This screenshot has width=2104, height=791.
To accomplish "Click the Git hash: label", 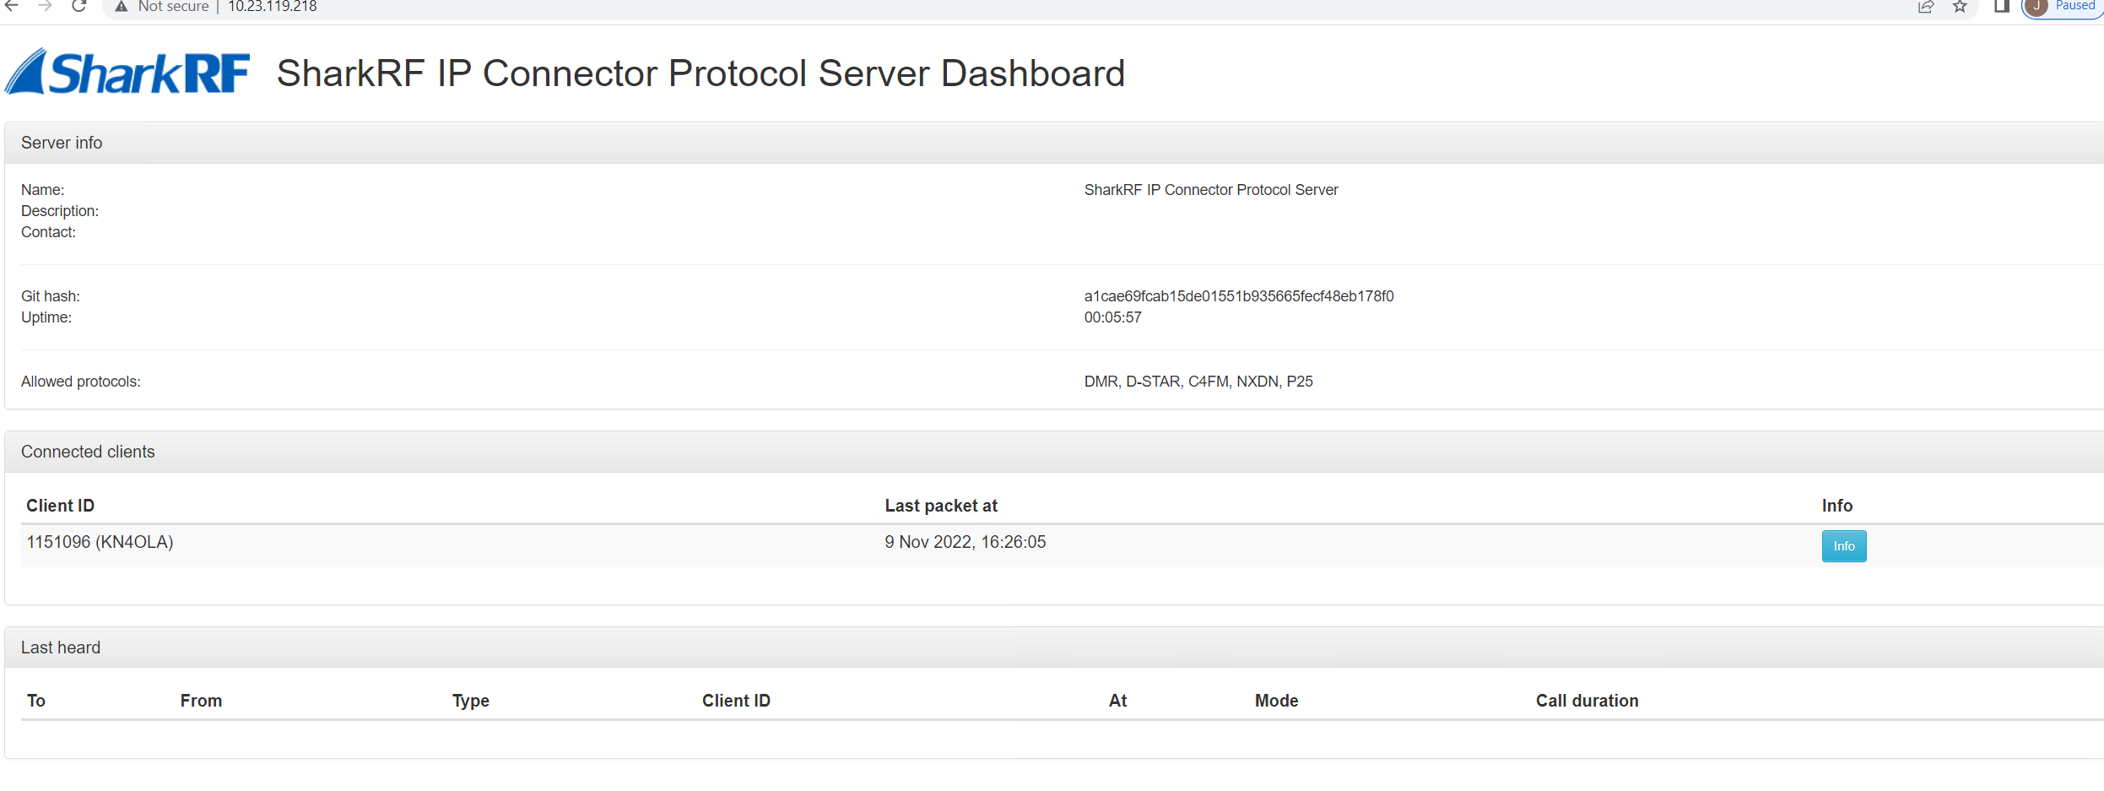I will (51, 296).
